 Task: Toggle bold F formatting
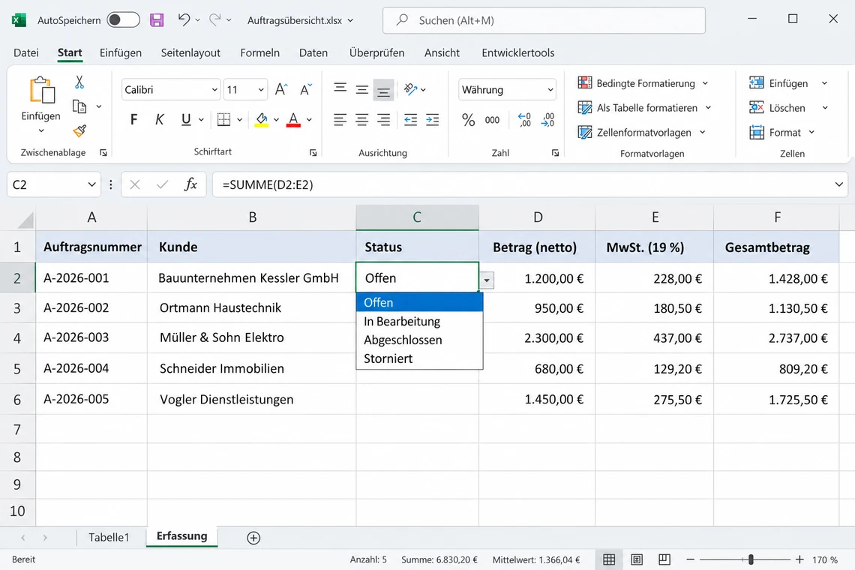pos(134,119)
